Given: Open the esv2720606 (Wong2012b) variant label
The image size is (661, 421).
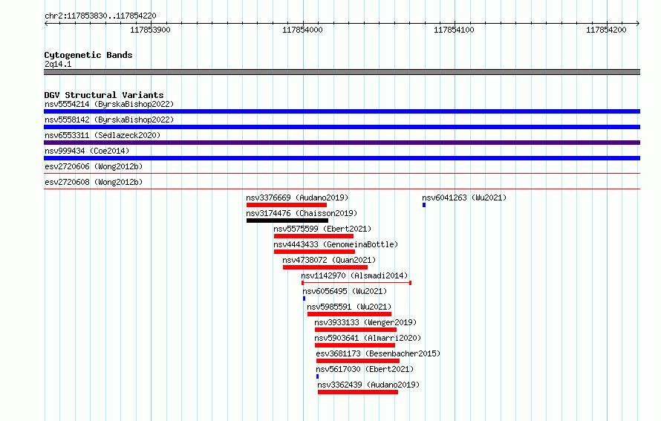Looking at the screenshot, I should point(94,166).
